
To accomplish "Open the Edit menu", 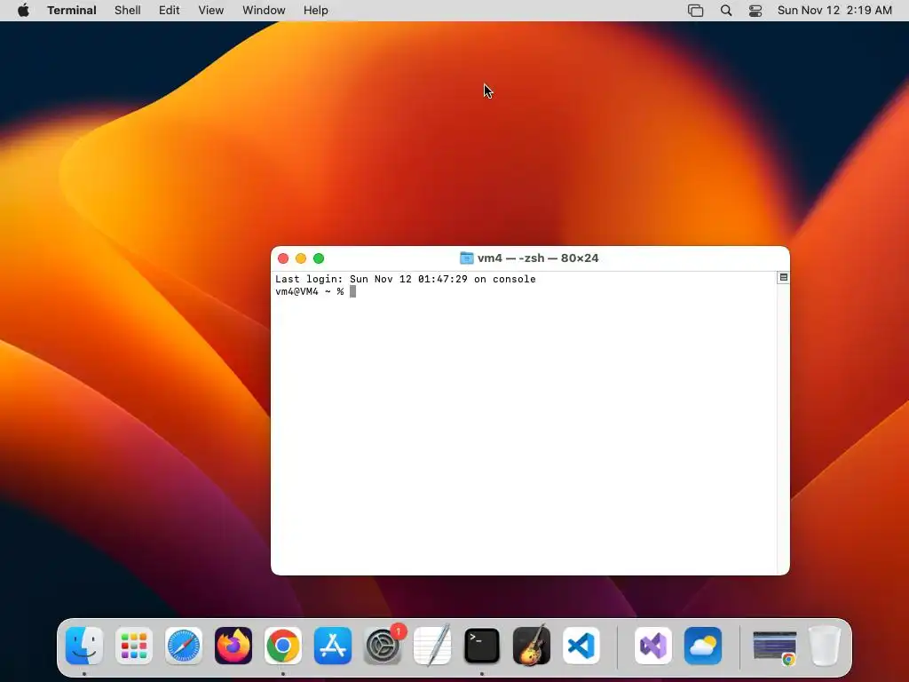I will pyautogui.click(x=170, y=11).
